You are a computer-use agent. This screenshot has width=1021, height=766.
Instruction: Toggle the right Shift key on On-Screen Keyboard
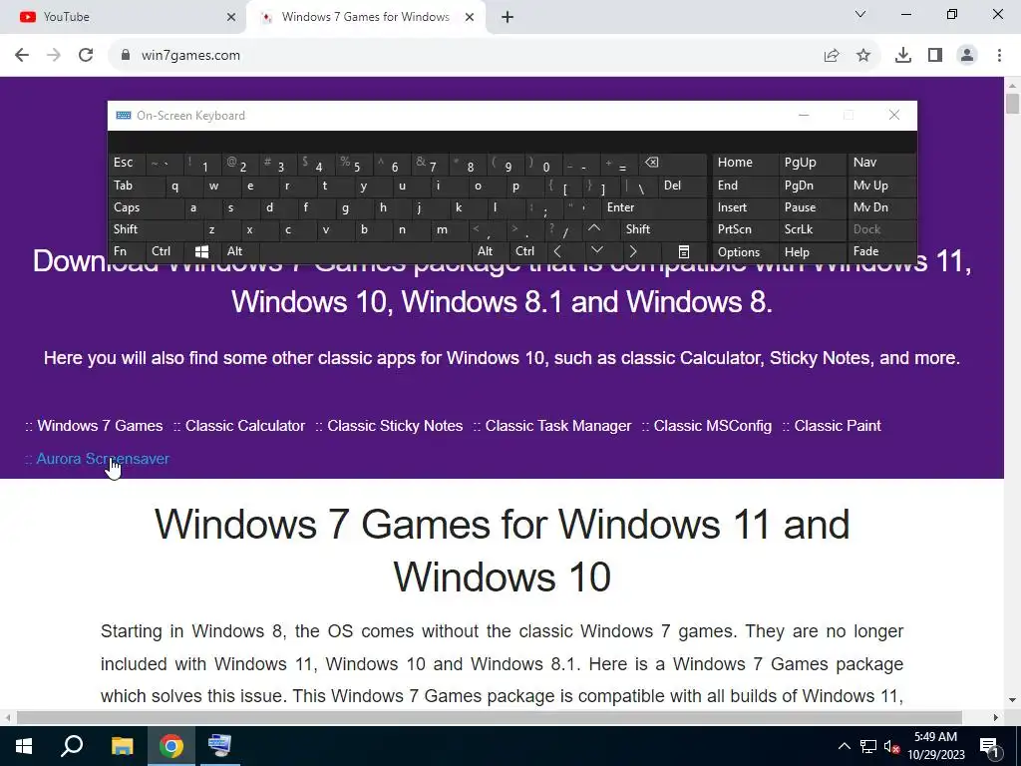663,229
